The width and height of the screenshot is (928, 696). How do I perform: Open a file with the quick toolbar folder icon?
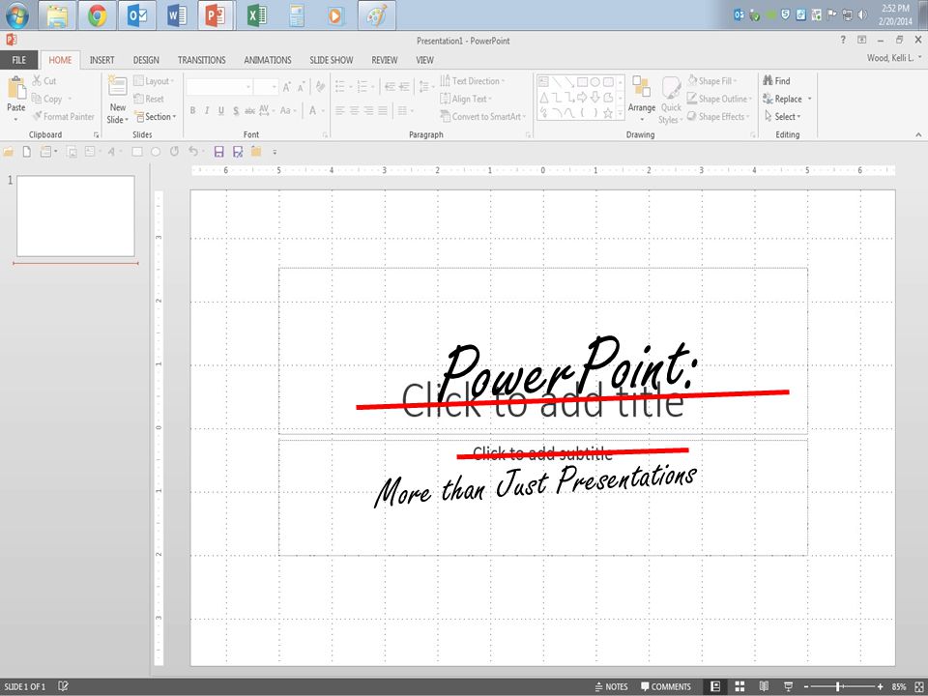[9, 152]
